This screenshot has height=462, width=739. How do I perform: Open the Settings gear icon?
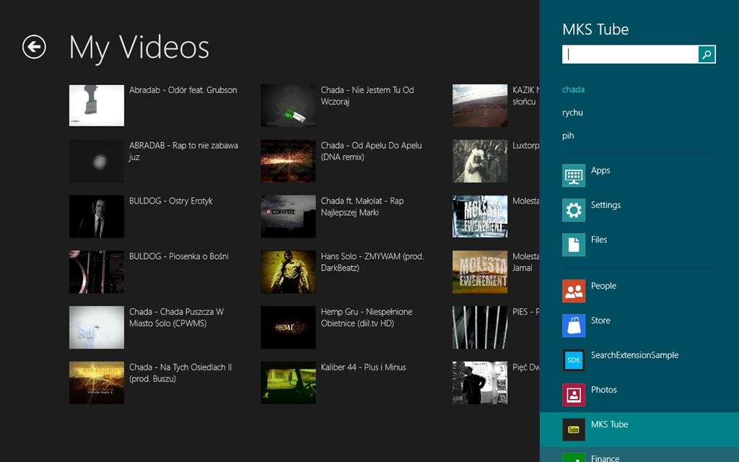(x=574, y=210)
